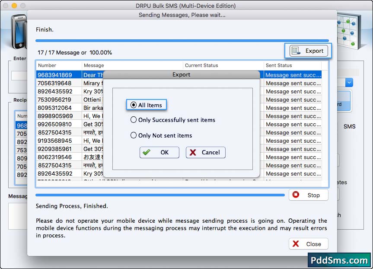This screenshot has width=373, height=269.
Task: Close the Sending Messages window
Action: tap(309, 244)
